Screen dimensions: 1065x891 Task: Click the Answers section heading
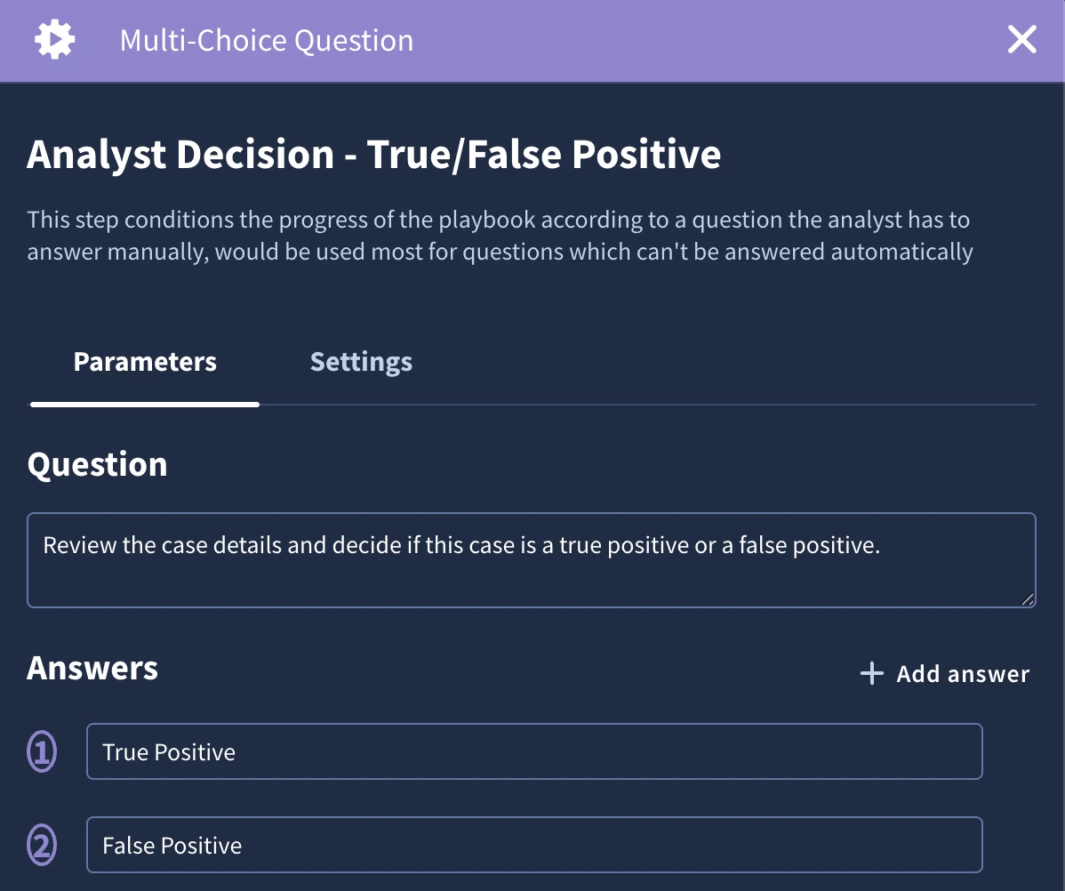[92, 668]
